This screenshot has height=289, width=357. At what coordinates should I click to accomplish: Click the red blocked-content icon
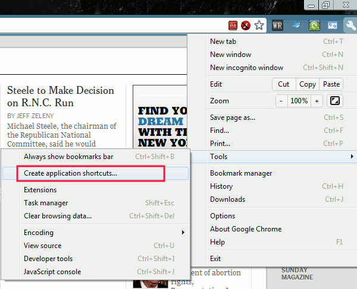246,25
